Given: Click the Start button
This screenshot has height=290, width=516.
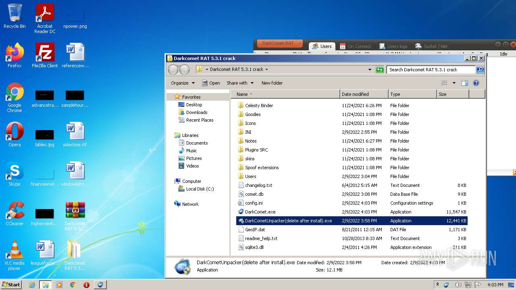Looking at the screenshot, I should (x=11, y=285).
